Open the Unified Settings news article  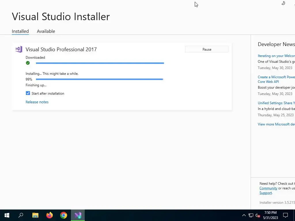tap(276, 103)
